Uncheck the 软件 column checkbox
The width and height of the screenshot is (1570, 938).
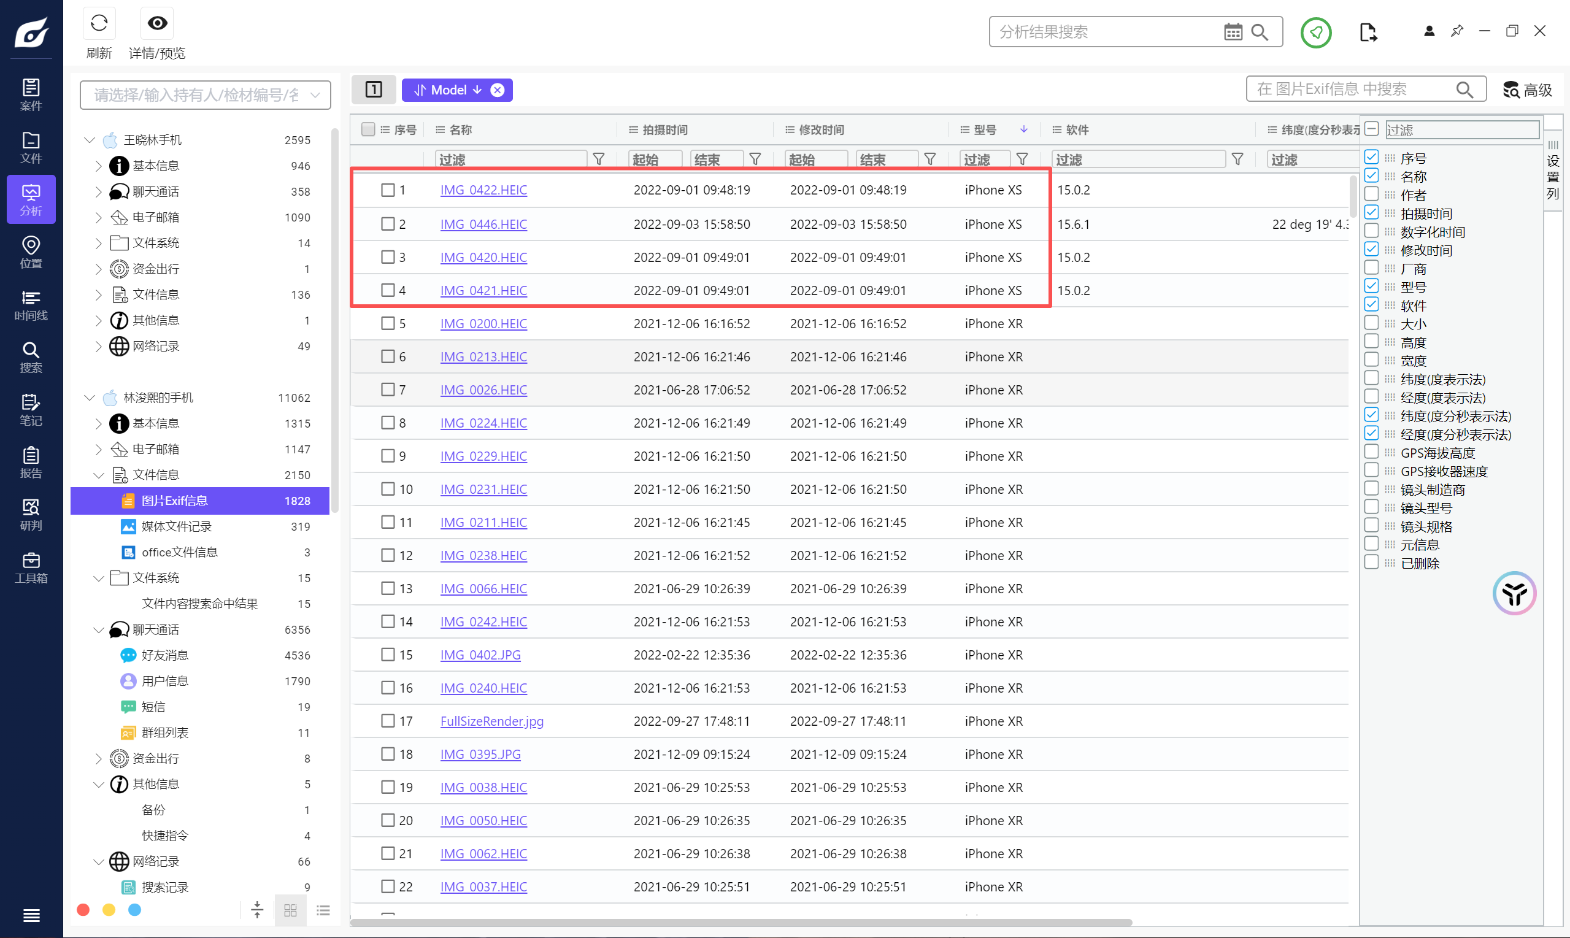pyautogui.click(x=1371, y=305)
